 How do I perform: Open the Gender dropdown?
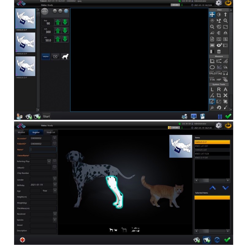(55, 179)
